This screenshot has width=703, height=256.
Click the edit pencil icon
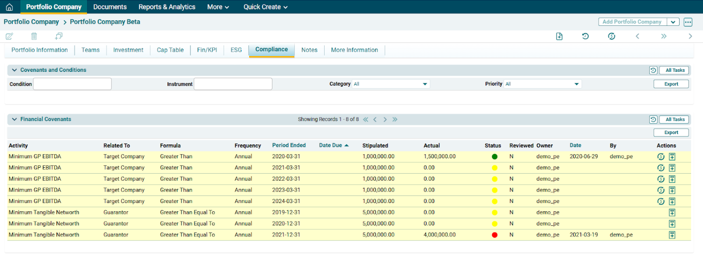pyautogui.click(x=9, y=36)
